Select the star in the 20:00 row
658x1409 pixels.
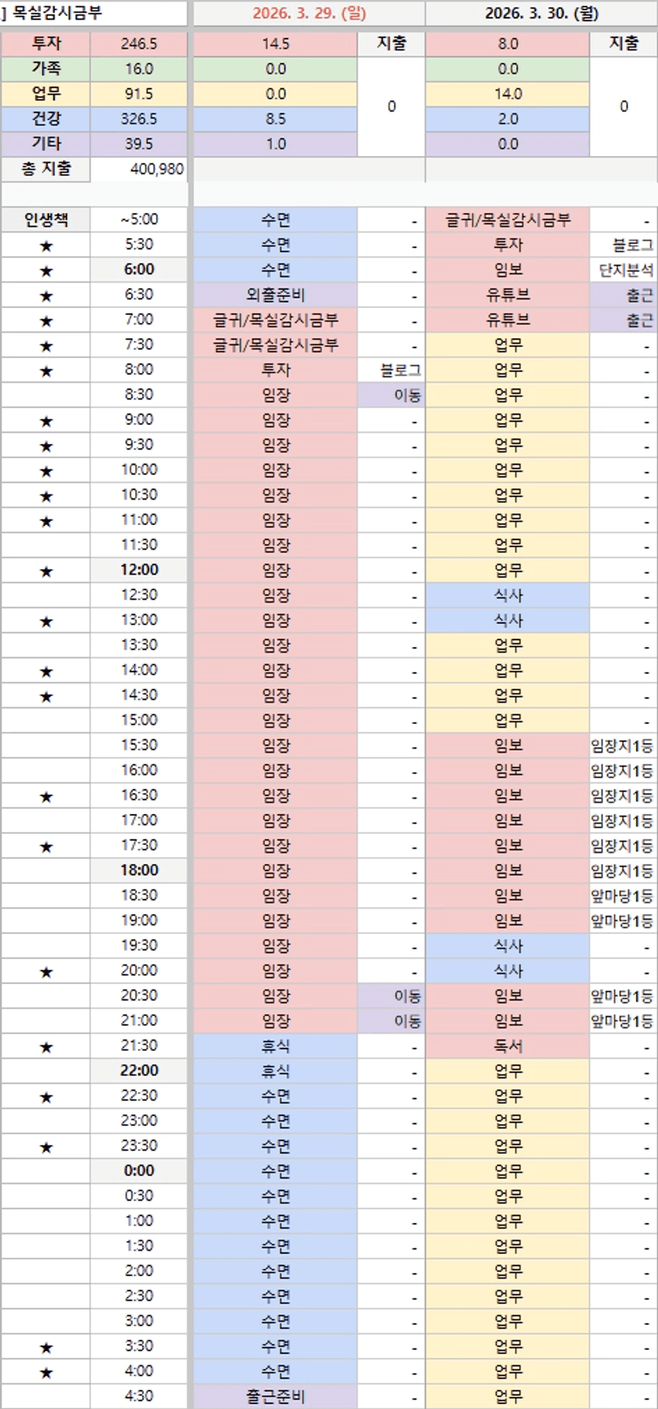click(46, 971)
